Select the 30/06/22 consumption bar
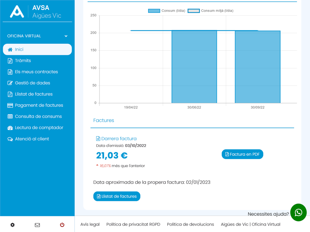This screenshot has height=232, width=310. tap(194, 67)
